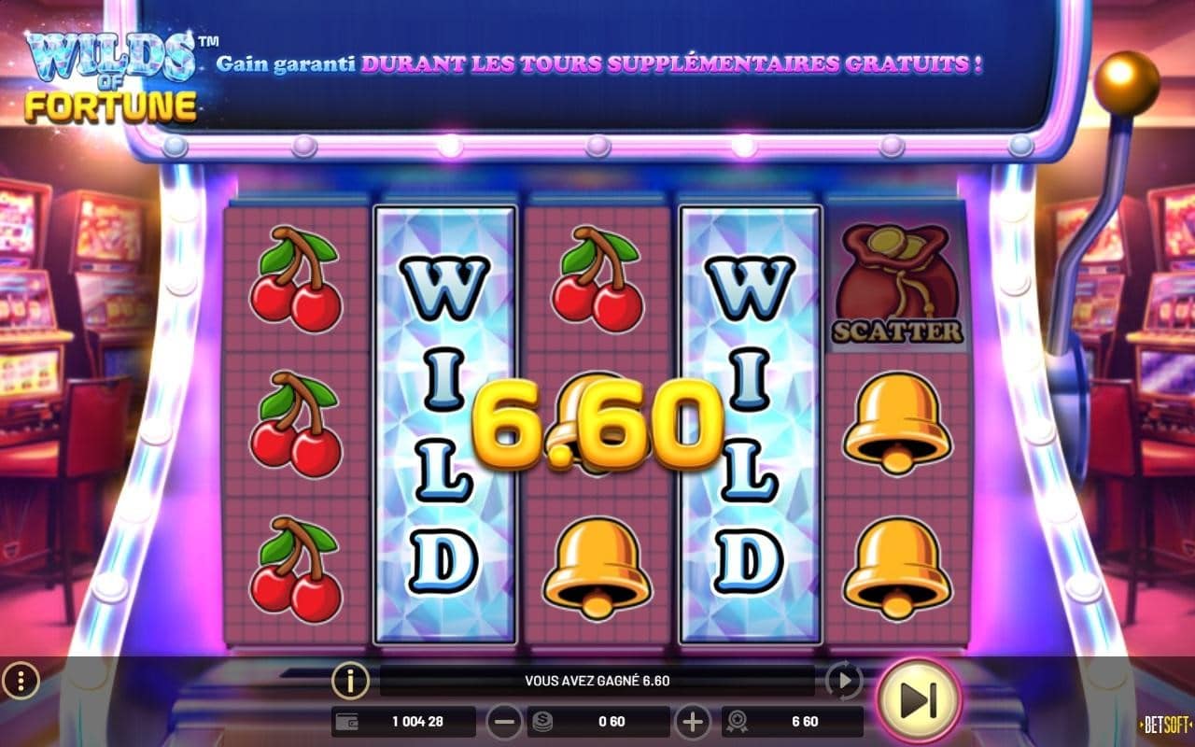Click the large 6.60 win amount
Image resolution: width=1195 pixels, height=747 pixels.
597,425
